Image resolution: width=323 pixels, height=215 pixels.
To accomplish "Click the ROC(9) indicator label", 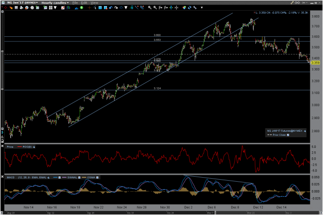I will (27, 147).
